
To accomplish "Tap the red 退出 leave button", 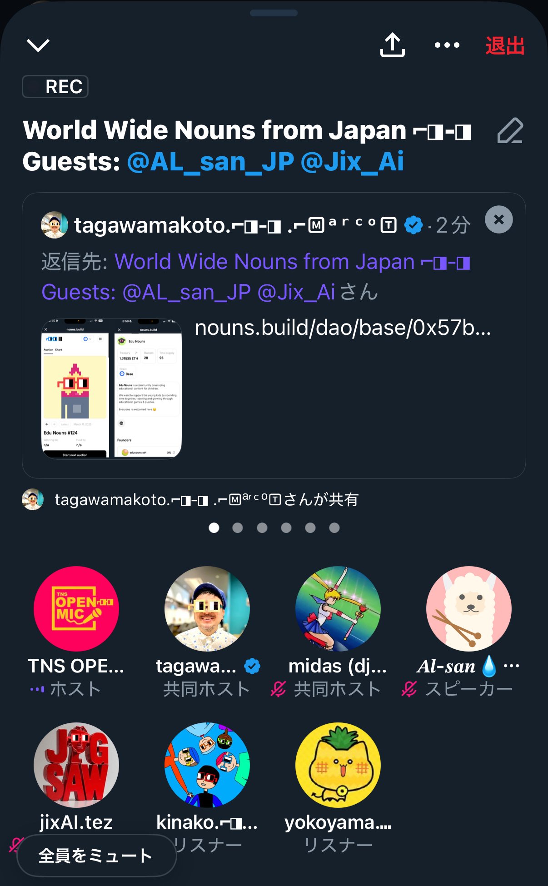I will 505,45.
